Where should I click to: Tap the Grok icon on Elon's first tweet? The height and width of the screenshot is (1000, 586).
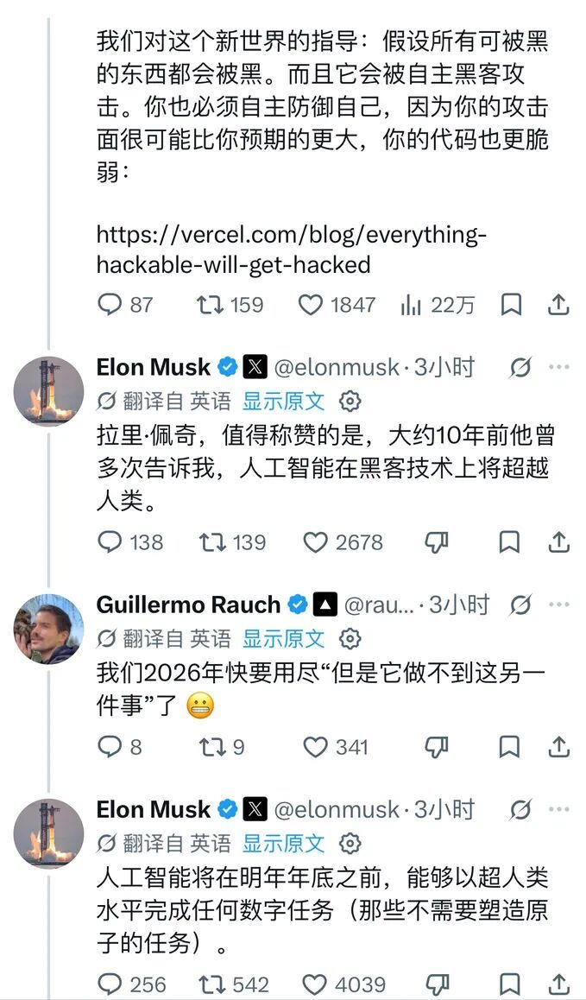tap(520, 367)
